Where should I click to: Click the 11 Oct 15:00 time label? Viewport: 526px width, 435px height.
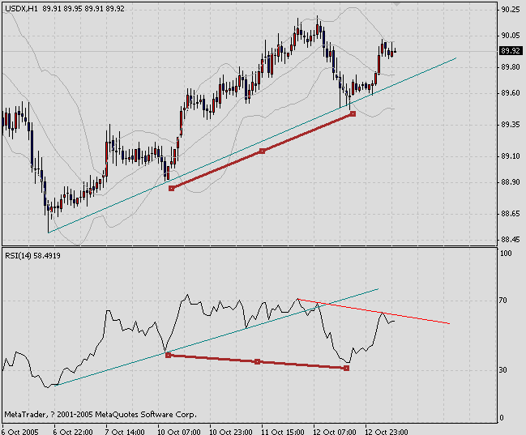(x=283, y=432)
